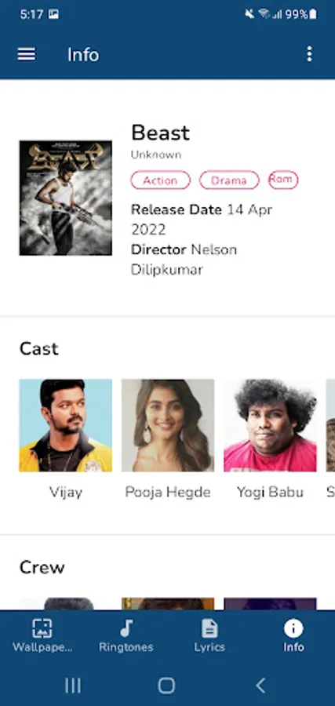Tap the Wallpapers icon in bottom bar

click(42, 628)
